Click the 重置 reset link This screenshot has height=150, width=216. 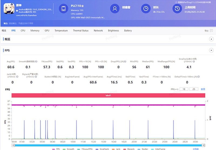pyautogui.click(x=203, y=89)
